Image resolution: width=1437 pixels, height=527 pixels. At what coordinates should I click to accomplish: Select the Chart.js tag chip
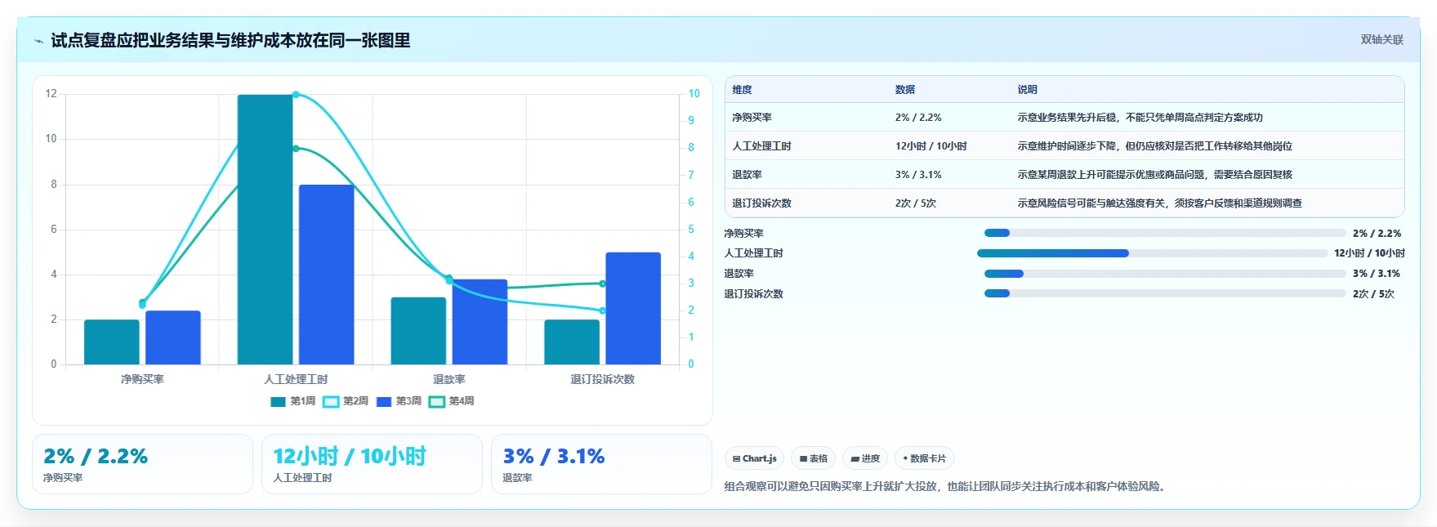[x=754, y=458]
